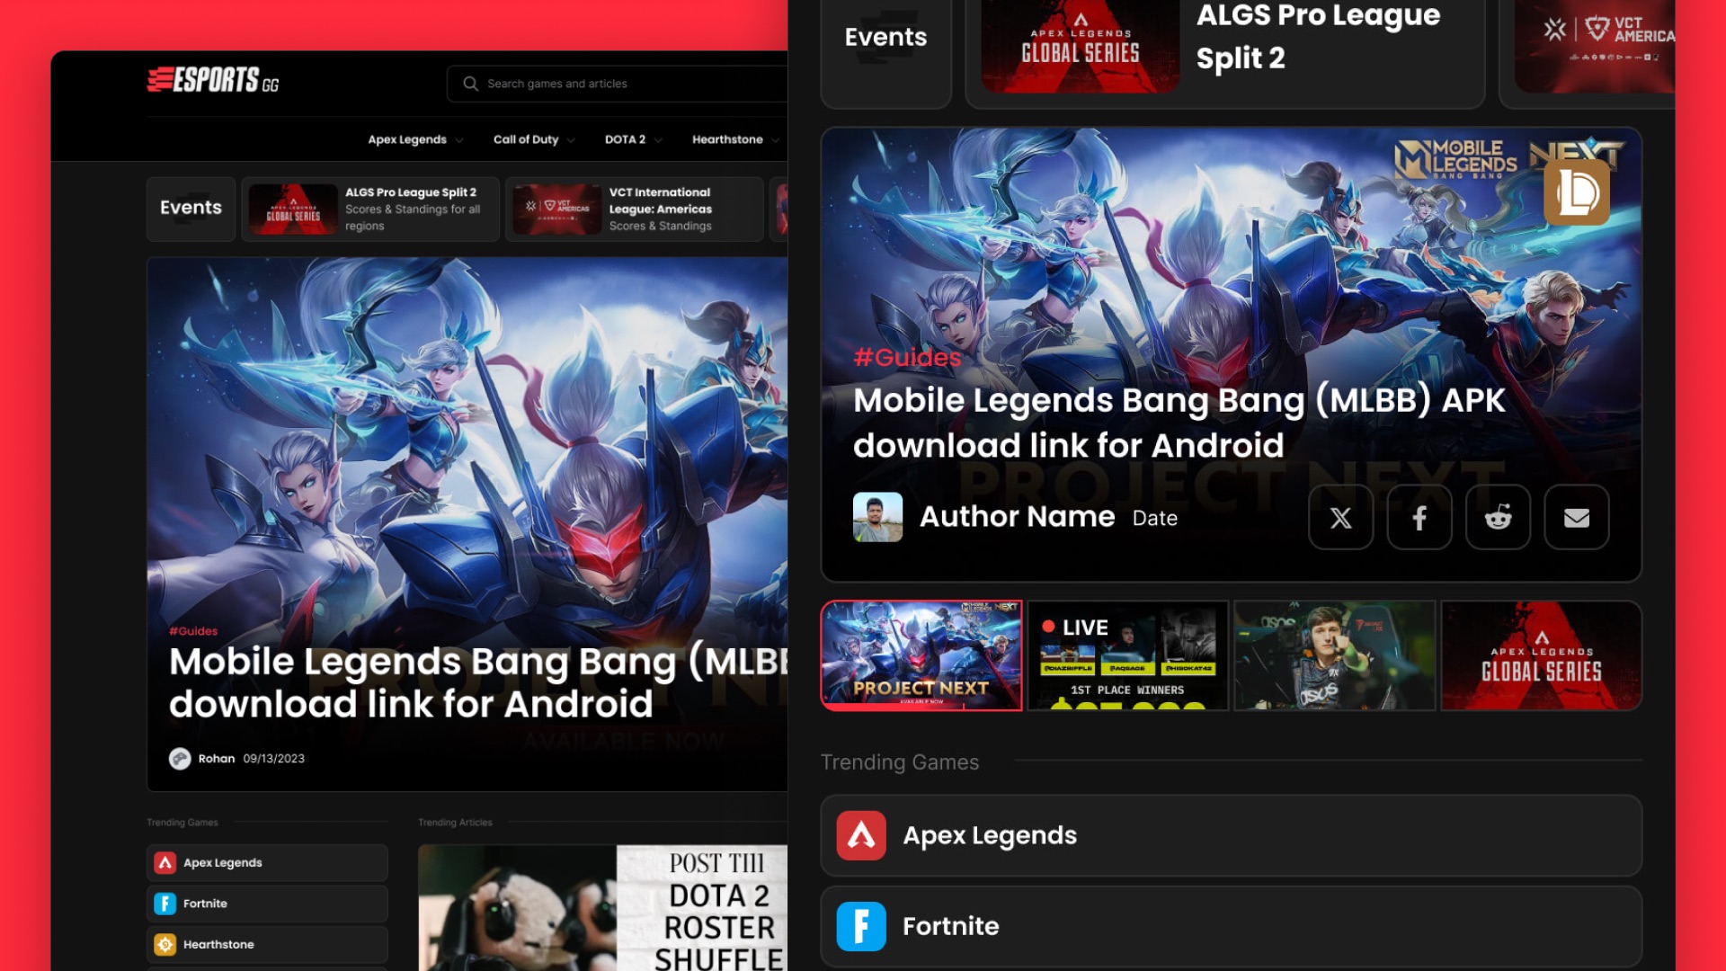Image resolution: width=1726 pixels, height=971 pixels.
Task: Select Hearthstone in desktop Trending Games
Action: point(267,945)
